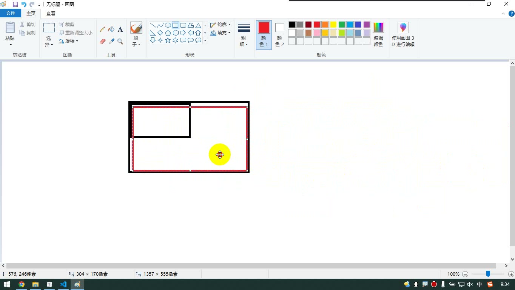Pick the Eraser tool
Image resolution: width=515 pixels, height=290 pixels.
(x=102, y=42)
